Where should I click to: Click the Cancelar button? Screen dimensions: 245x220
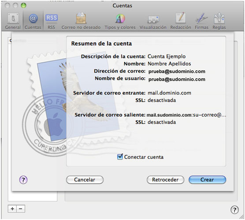(x=85, y=180)
